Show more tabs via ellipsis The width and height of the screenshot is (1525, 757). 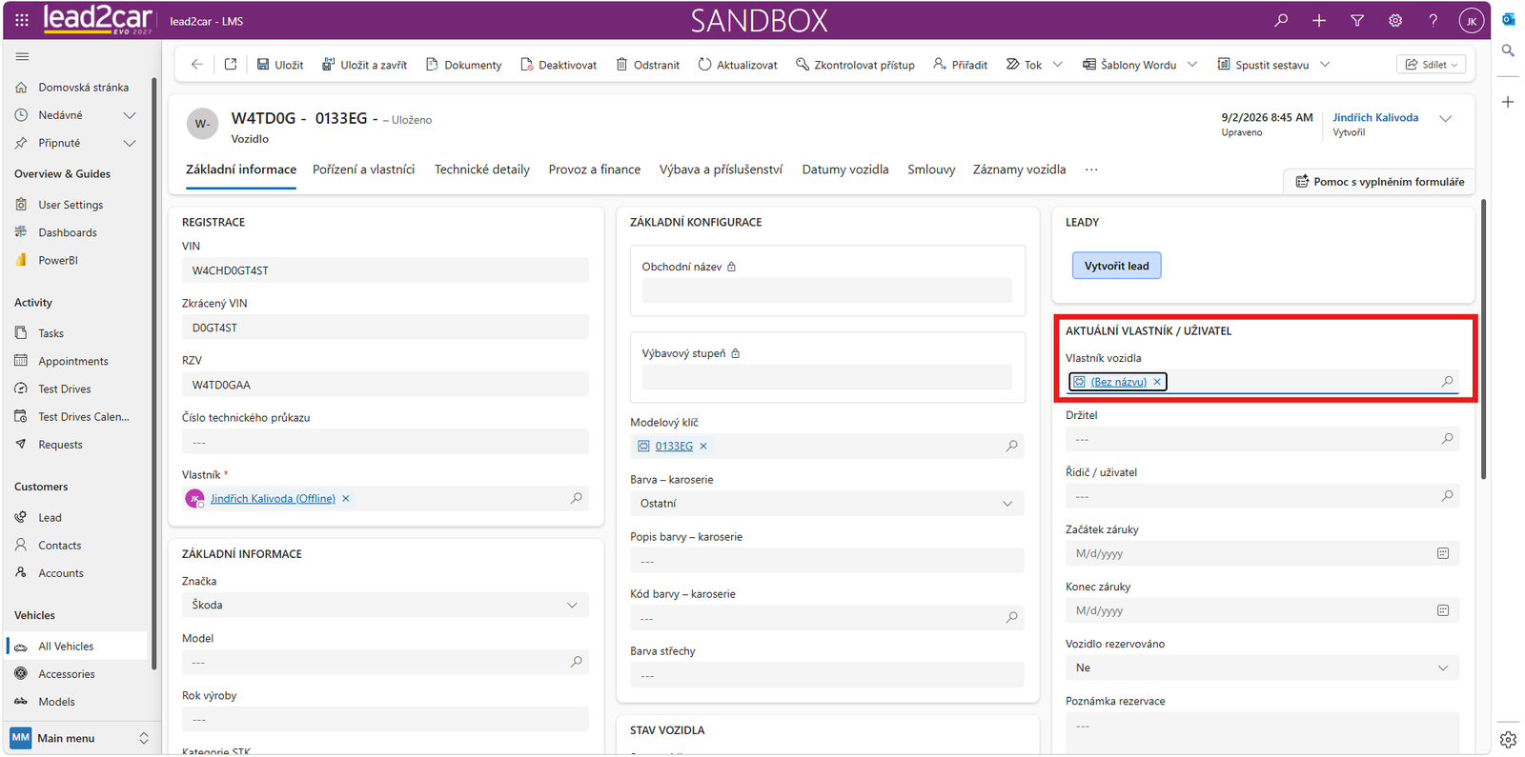point(1091,169)
